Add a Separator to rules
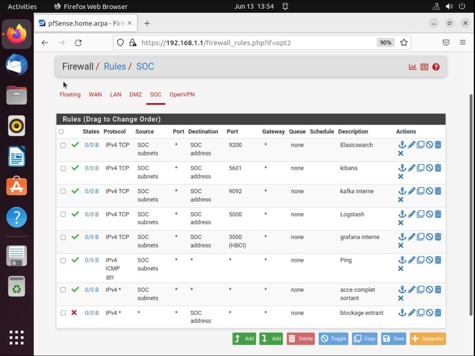 [428, 339]
